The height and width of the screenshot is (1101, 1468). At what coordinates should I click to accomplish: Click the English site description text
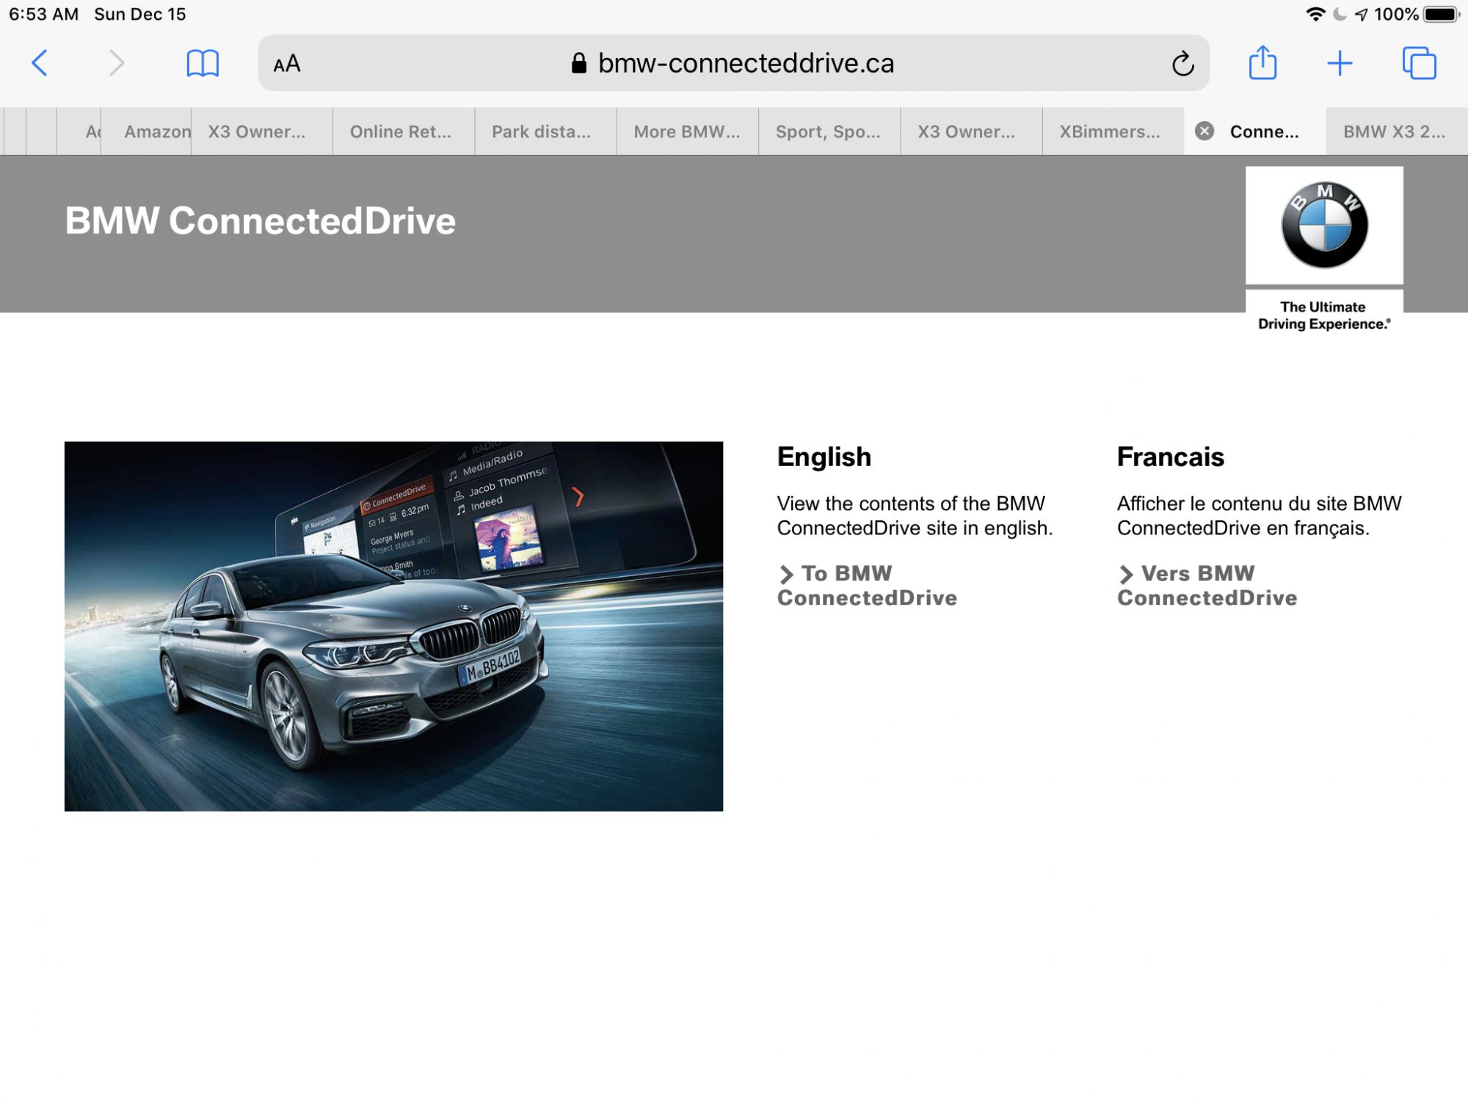[915, 515]
